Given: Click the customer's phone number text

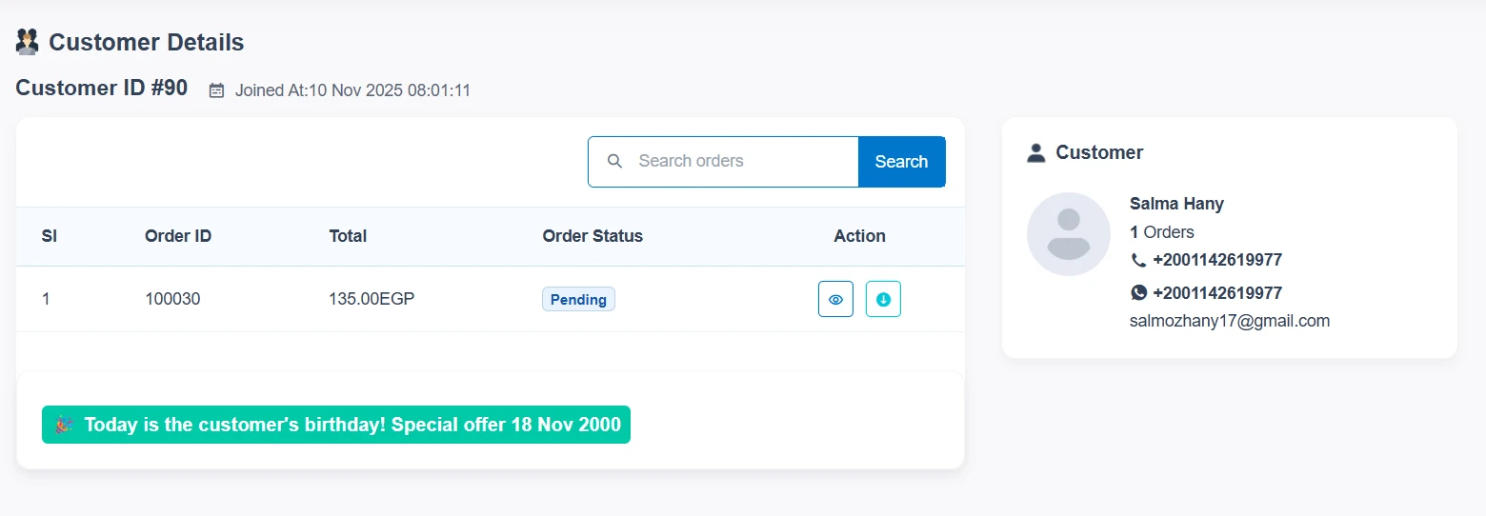Looking at the screenshot, I should (x=1217, y=260).
